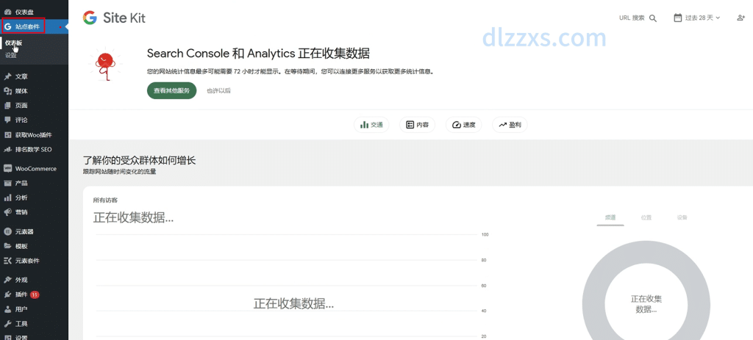
Task: Click 排名数学 SEO icon
Action: coord(7,150)
